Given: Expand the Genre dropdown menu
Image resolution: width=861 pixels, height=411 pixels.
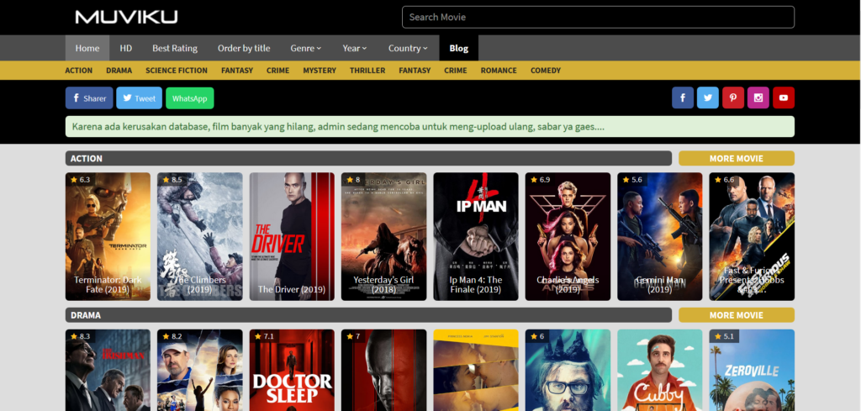Looking at the screenshot, I should tap(305, 48).
